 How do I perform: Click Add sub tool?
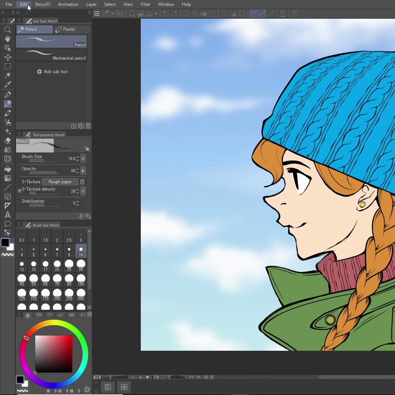tap(52, 72)
